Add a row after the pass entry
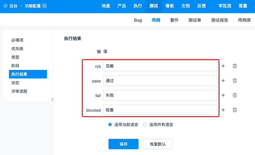 coord(223,81)
